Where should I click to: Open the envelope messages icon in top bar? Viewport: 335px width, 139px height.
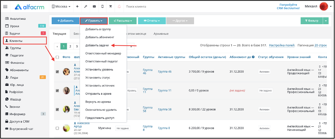[94, 6]
